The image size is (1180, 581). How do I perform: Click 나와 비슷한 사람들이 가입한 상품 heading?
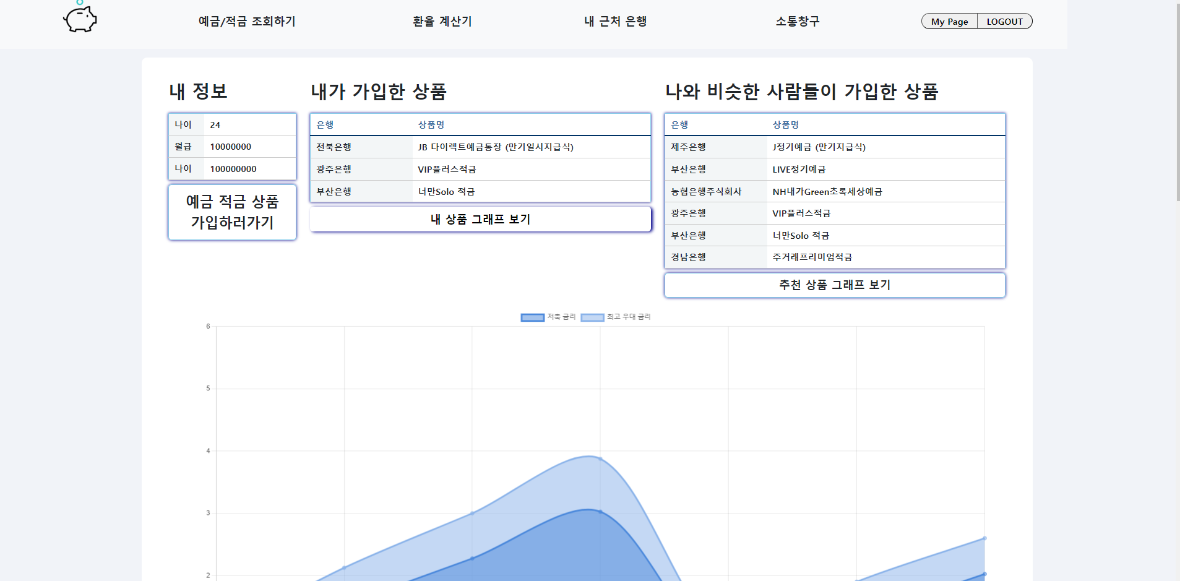[x=802, y=92]
